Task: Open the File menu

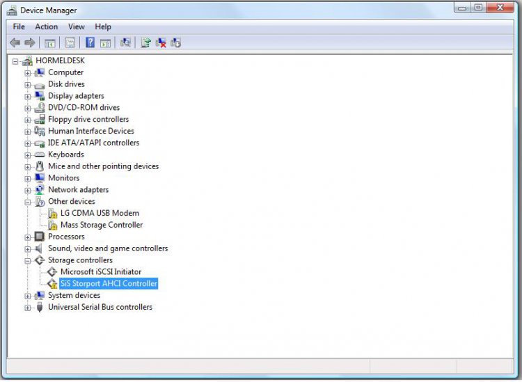Action: [19, 26]
